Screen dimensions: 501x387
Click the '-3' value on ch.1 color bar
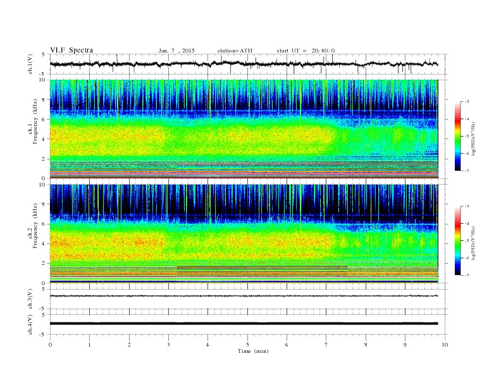tap(466, 102)
